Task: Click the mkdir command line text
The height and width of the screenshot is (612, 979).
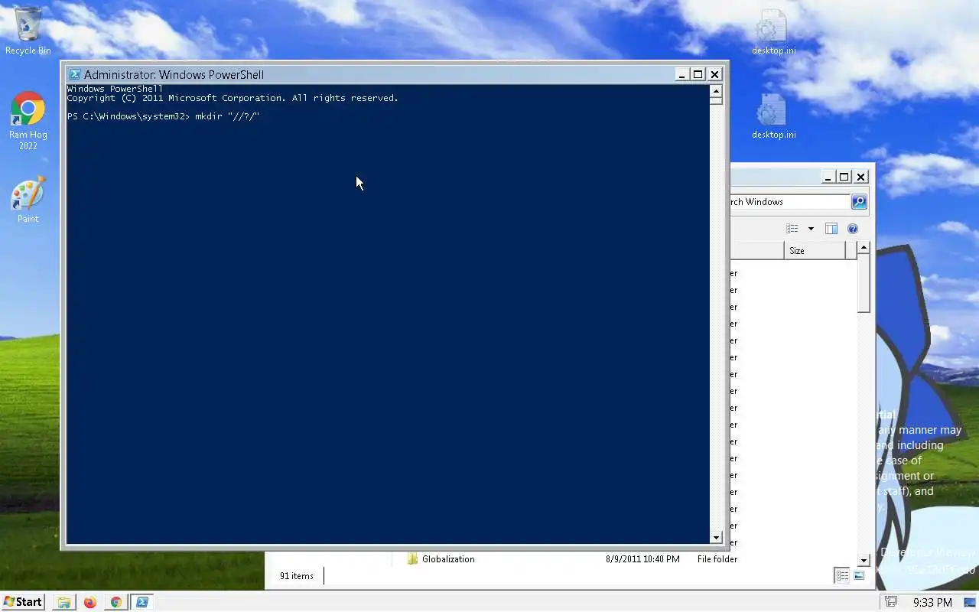Action: (x=227, y=116)
